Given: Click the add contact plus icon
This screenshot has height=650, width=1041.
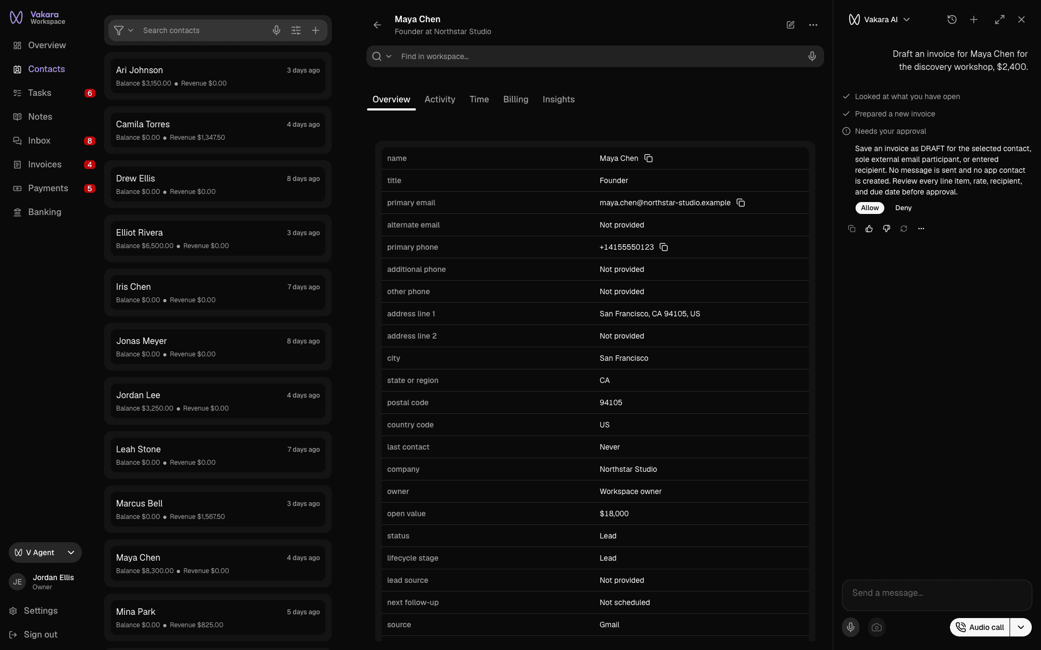Looking at the screenshot, I should click(316, 30).
